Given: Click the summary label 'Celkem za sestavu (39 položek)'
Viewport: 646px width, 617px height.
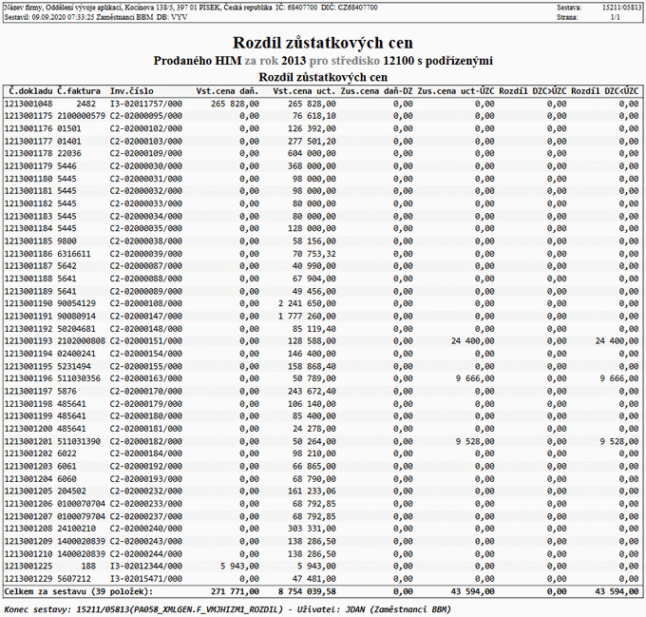Looking at the screenshot, I should click(79, 592).
